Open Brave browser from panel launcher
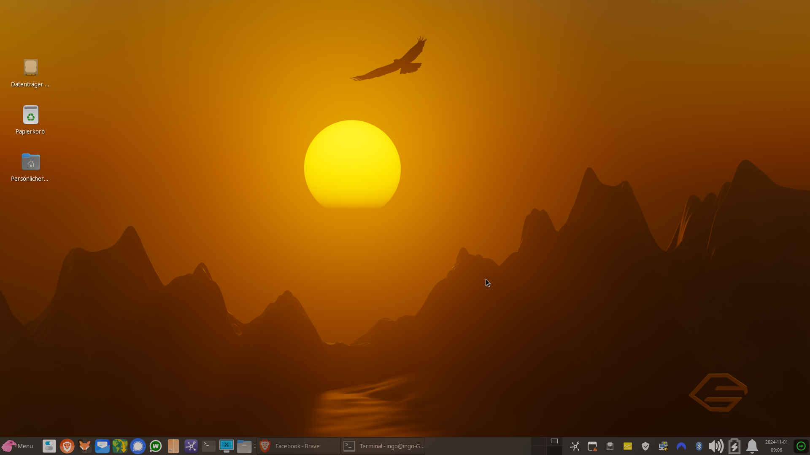This screenshot has width=810, height=455. pos(67,446)
